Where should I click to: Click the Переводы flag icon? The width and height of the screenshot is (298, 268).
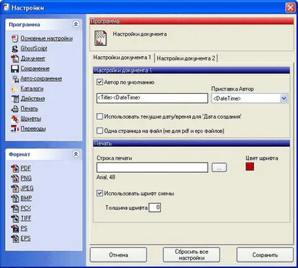(x=15, y=129)
